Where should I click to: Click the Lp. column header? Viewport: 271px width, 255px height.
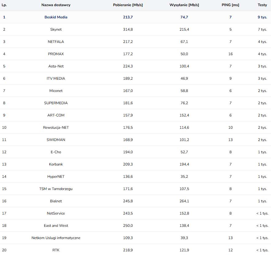[x=4, y=5]
